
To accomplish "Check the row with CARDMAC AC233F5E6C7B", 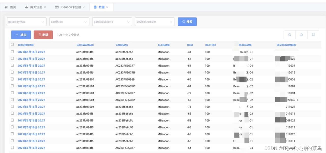I will [12, 72].
